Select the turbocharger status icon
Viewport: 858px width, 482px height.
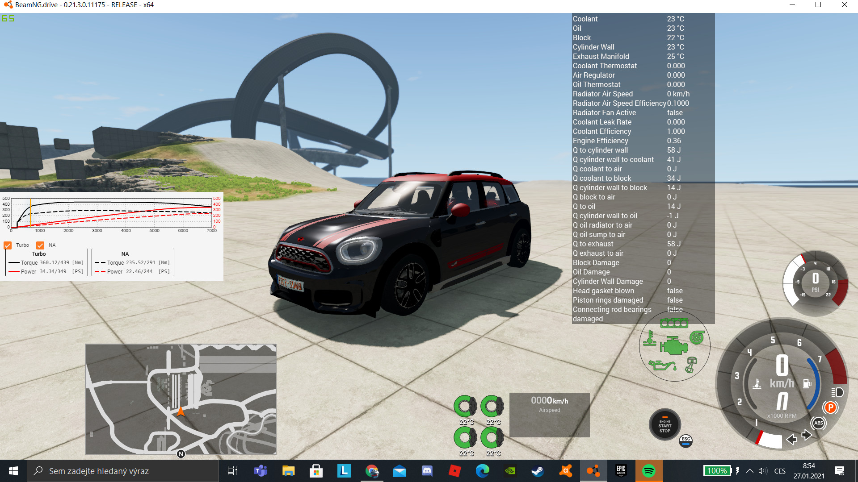696,337
